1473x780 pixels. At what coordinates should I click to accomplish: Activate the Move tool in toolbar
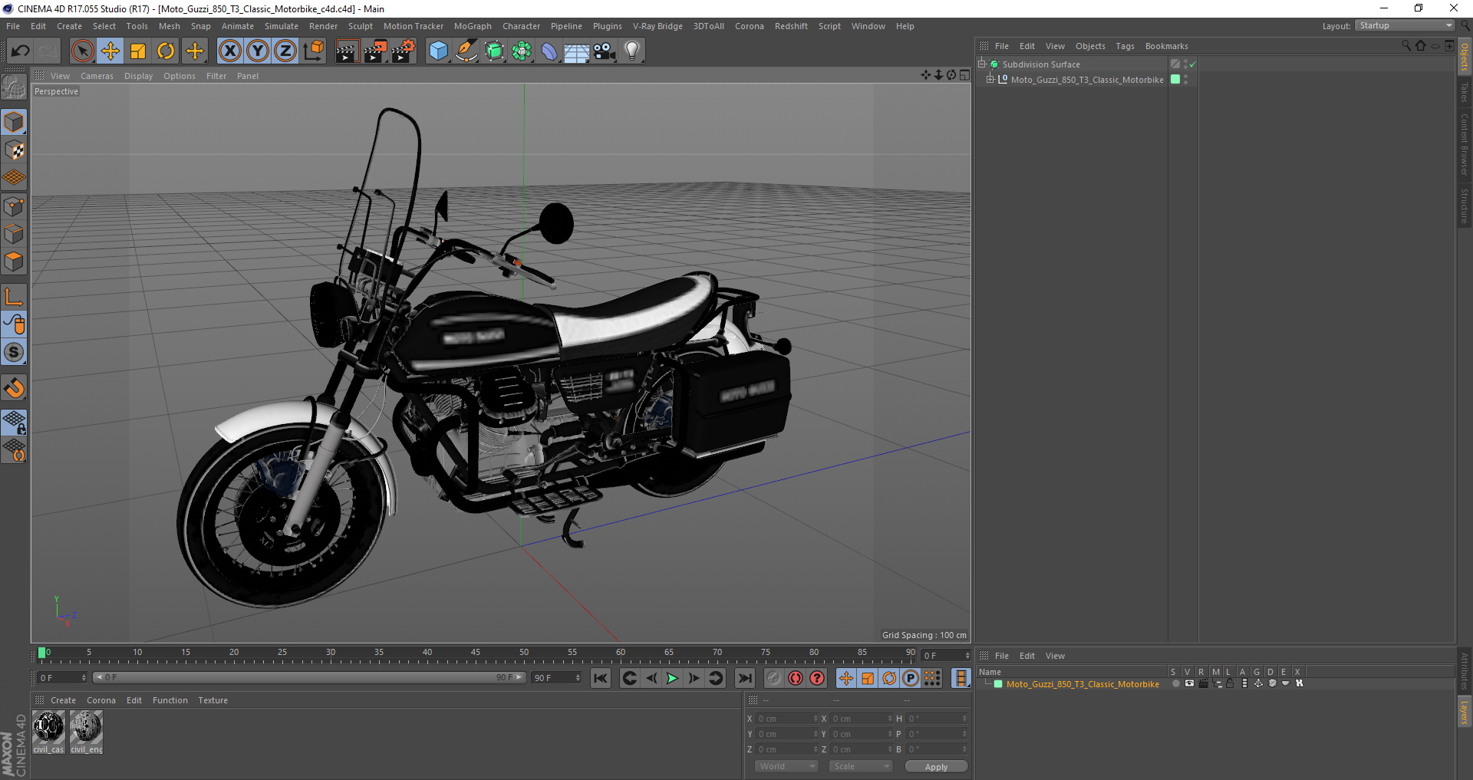[x=110, y=51]
